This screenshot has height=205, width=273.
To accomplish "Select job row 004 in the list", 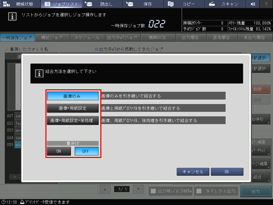I will pos(14,137).
